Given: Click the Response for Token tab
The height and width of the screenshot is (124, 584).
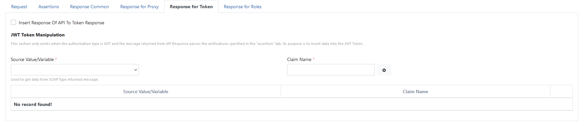Looking at the screenshot, I should tap(191, 7).
